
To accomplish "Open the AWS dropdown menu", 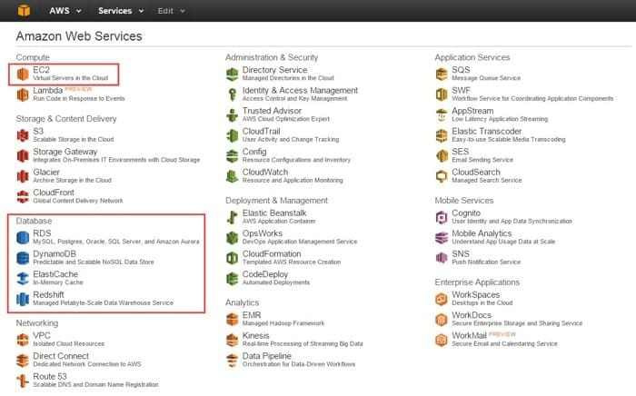I will point(65,11).
